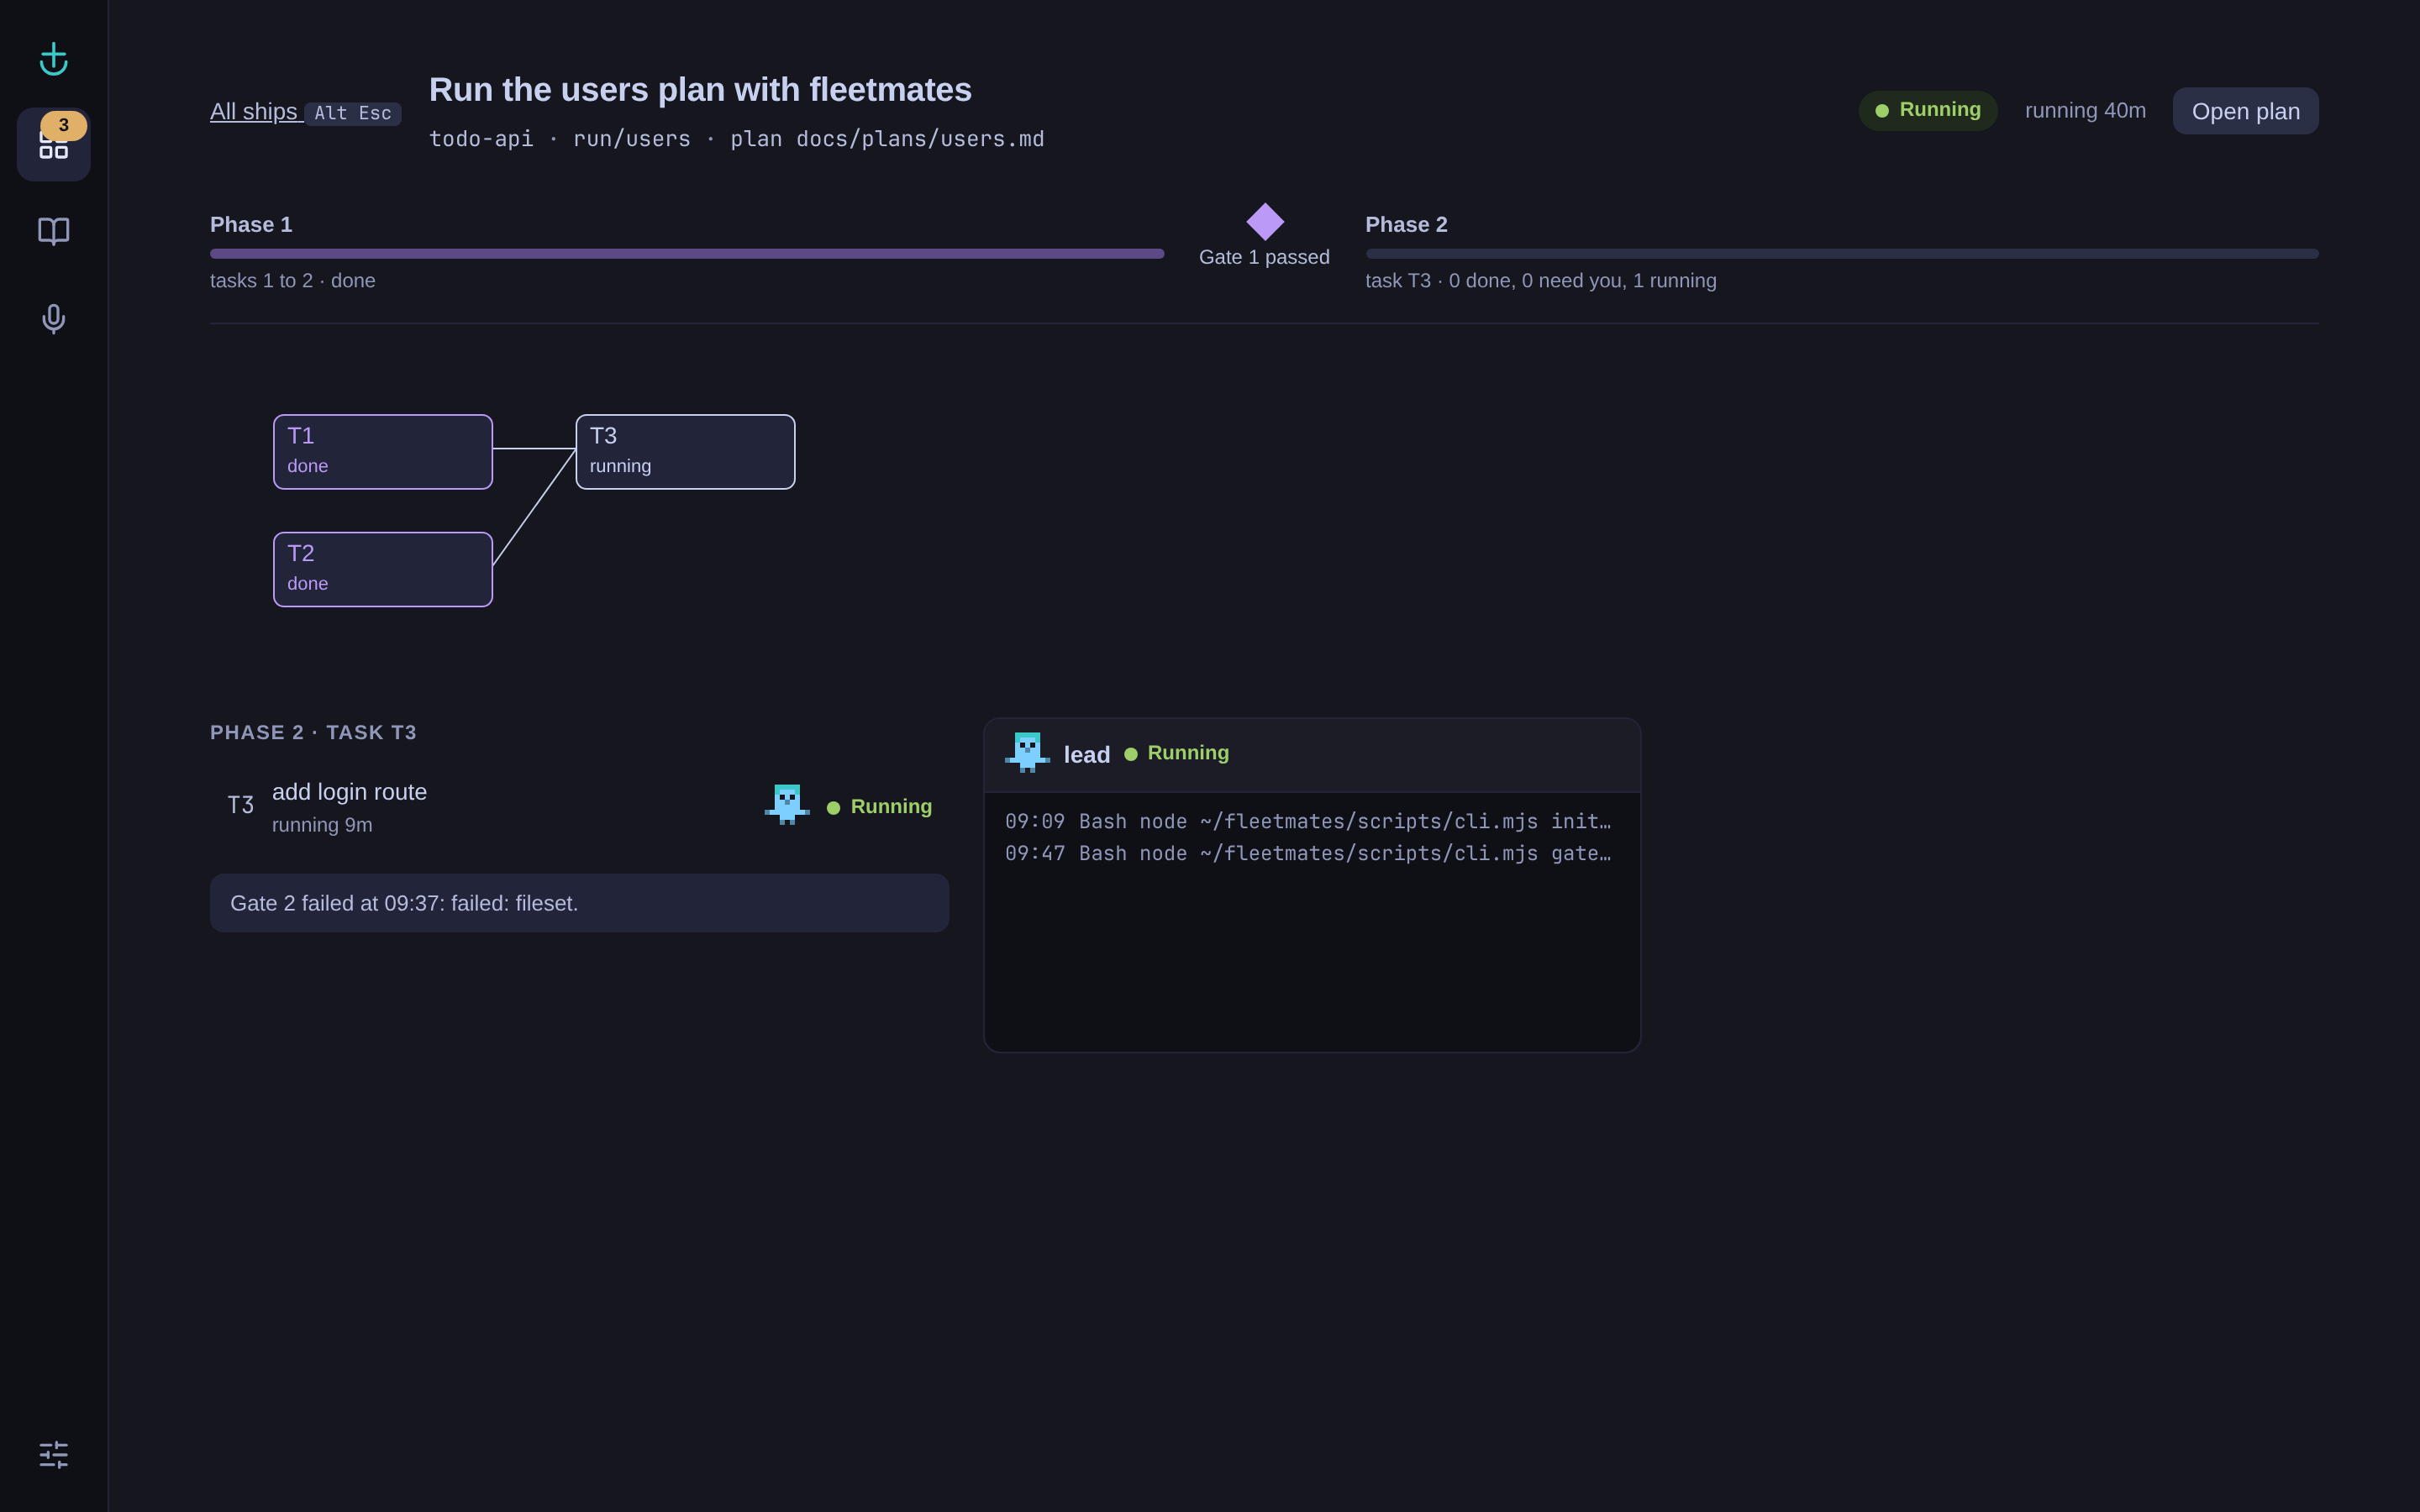Click the T3 task row agent avatar
The image size is (2420, 1512).
[787, 805]
